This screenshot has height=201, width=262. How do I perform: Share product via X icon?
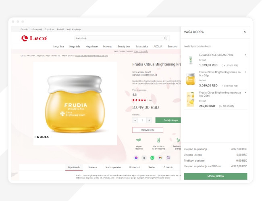(144, 158)
